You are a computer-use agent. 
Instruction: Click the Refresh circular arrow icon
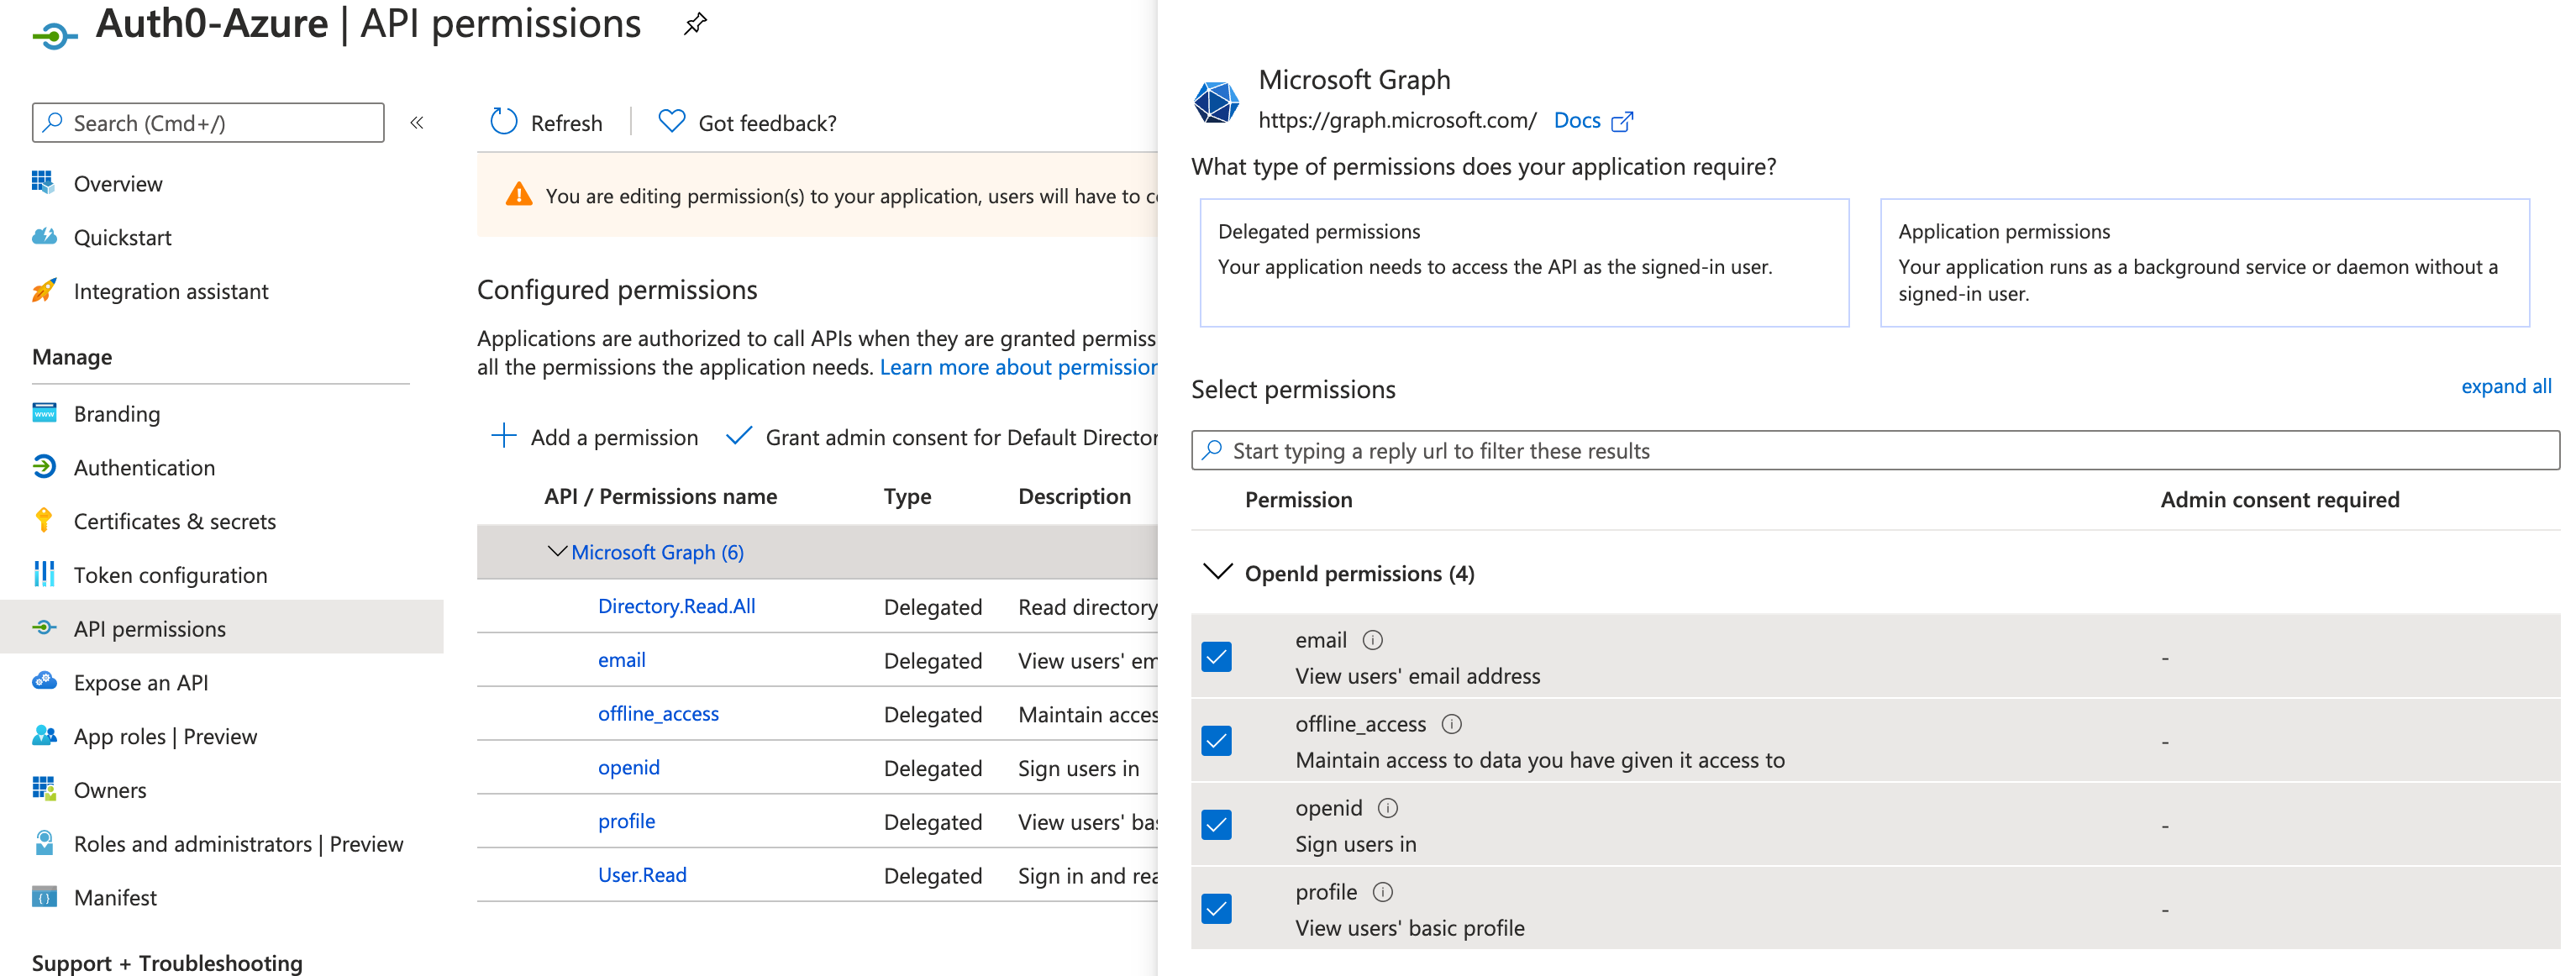(x=504, y=122)
